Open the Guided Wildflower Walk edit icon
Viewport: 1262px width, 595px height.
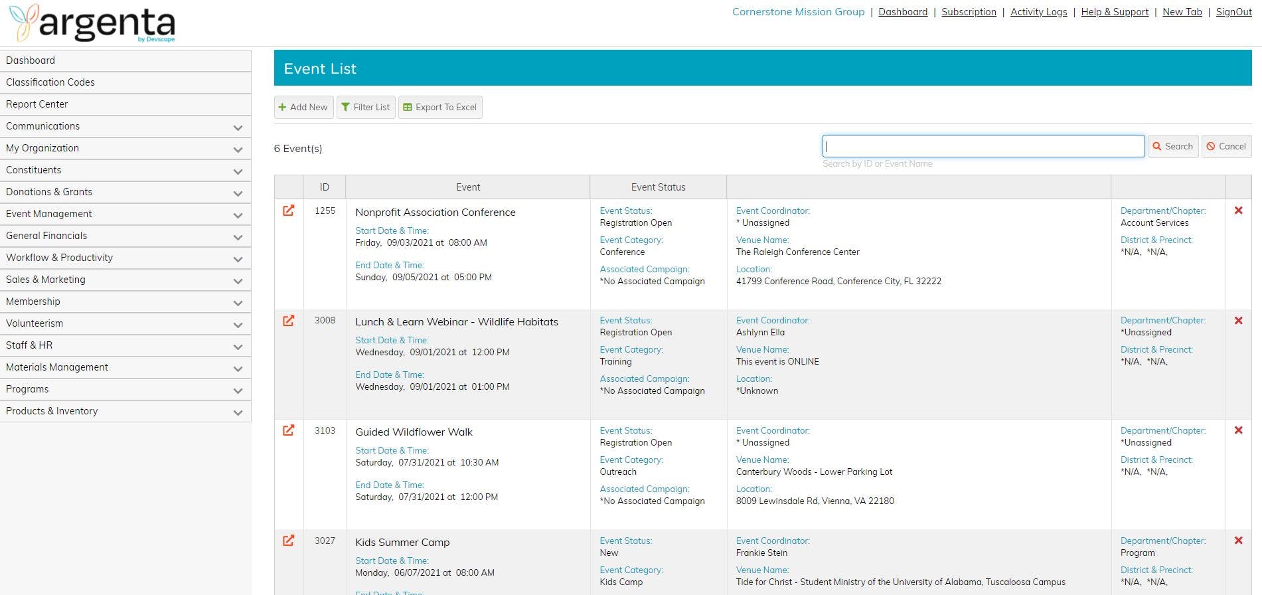point(288,430)
